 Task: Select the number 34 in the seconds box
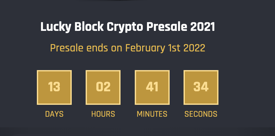point(201,87)
